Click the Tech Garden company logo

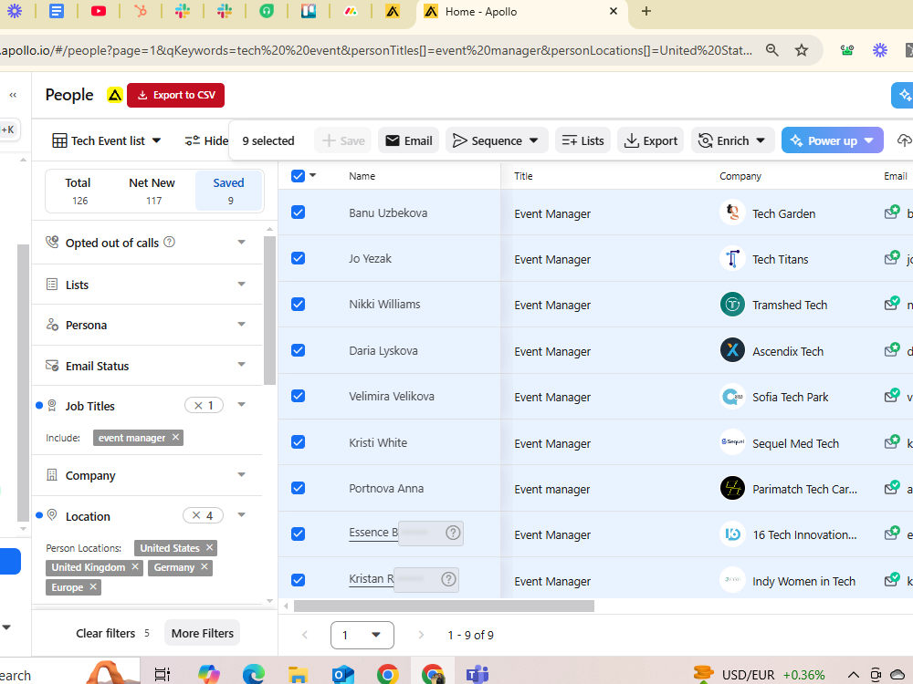(x=732, y=212)
